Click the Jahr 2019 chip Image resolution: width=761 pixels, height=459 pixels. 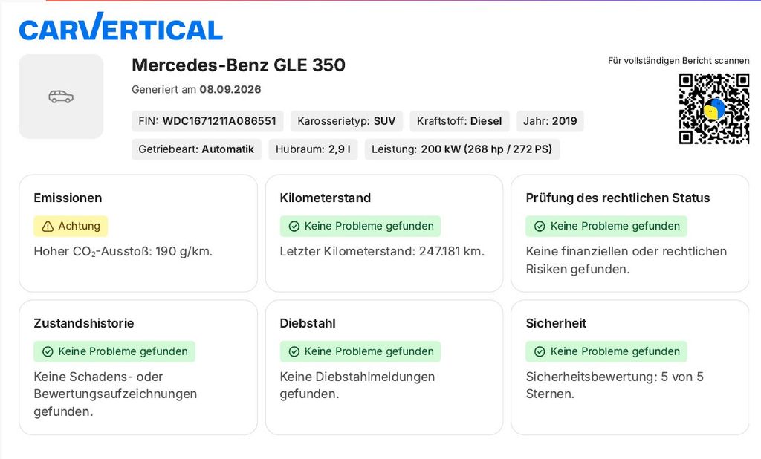(550, 121)
